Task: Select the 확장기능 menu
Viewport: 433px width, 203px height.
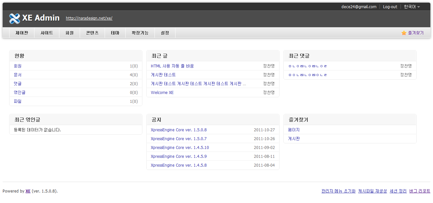Action: click(x=140, y=33)
